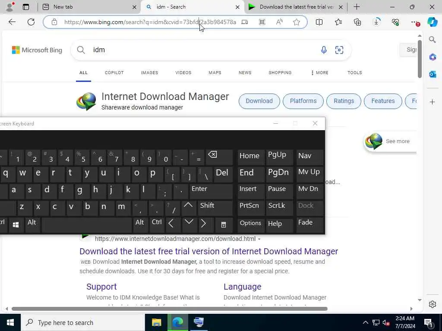Screen dimensions: 442x331
Task: Start visual search with camera icon
Action: click(x=339, y=50)
